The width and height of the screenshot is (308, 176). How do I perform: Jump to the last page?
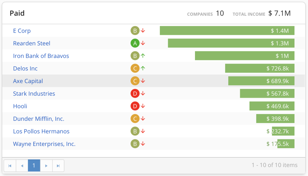58,166
